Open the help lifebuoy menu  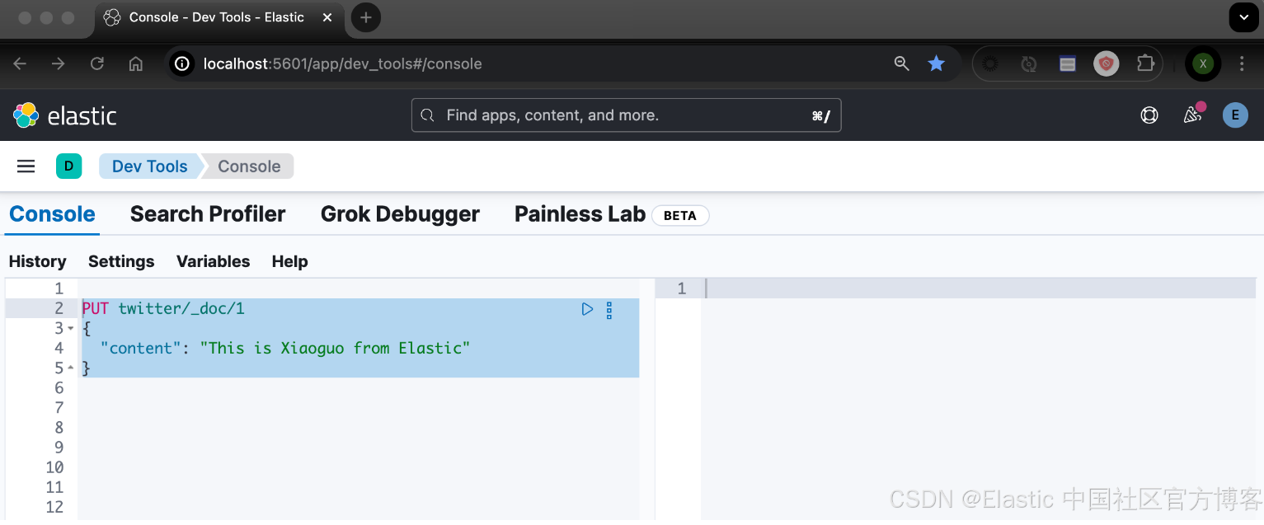(x=1149, y=115)
